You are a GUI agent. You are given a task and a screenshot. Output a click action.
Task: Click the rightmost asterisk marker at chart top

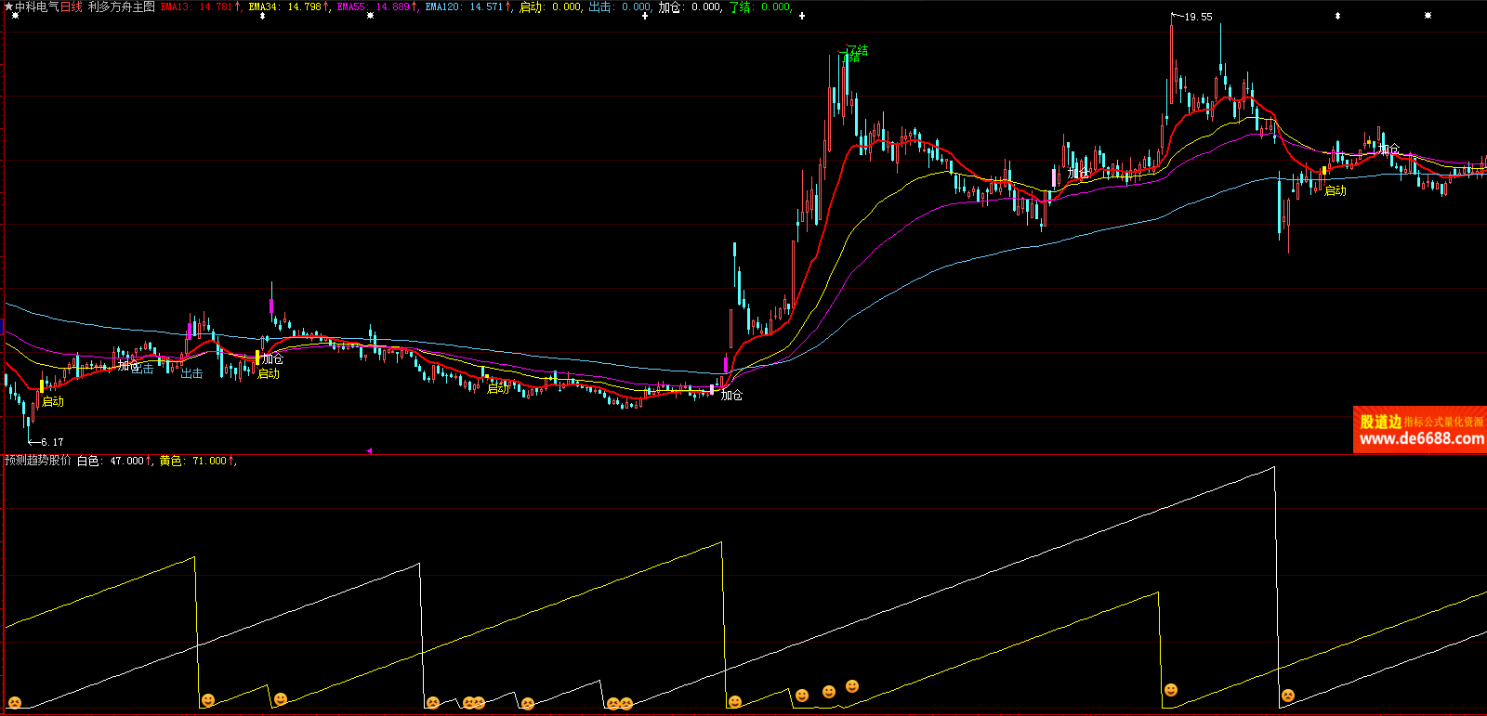point(1428,16)
